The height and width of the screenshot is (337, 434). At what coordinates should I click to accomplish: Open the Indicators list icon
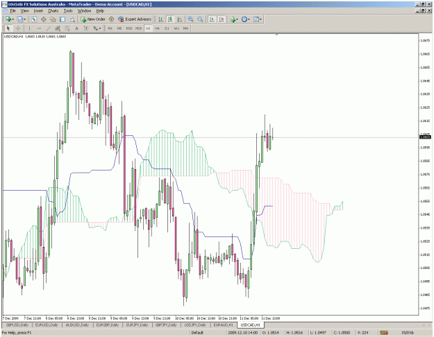[x=233, y=19]
